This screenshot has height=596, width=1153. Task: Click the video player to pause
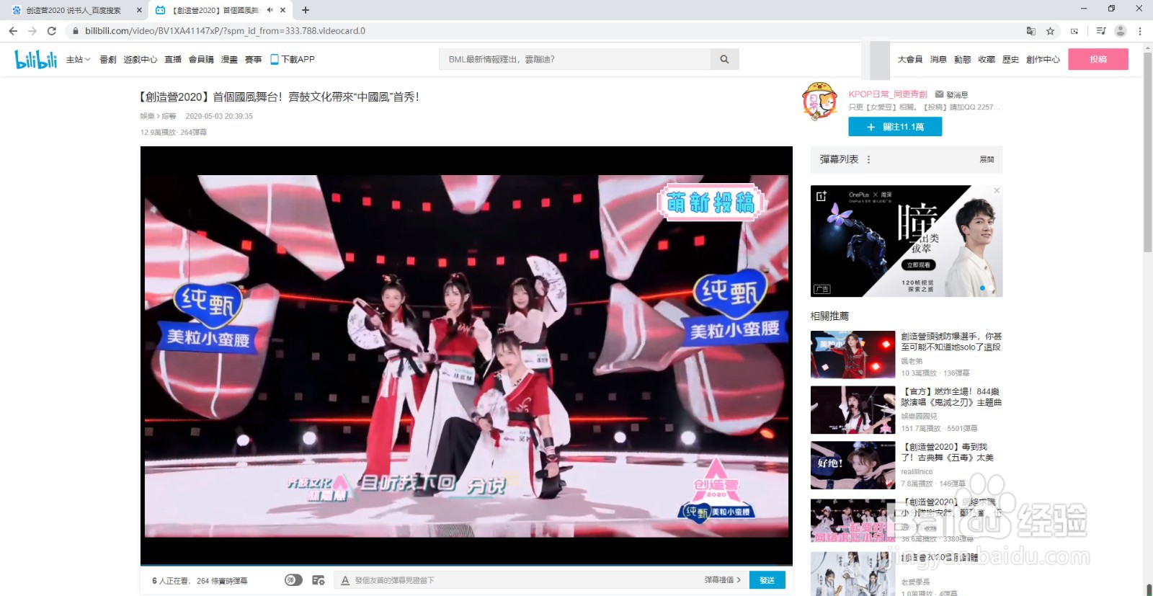[466, 356]
